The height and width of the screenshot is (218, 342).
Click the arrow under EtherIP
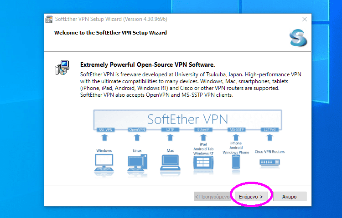203,138
